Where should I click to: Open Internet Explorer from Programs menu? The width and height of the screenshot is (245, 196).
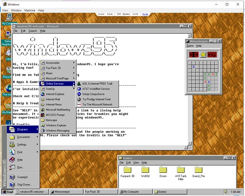coord(58,94)
